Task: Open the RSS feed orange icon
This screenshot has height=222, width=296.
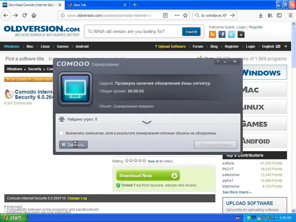Action: click(x=212, y=35)
